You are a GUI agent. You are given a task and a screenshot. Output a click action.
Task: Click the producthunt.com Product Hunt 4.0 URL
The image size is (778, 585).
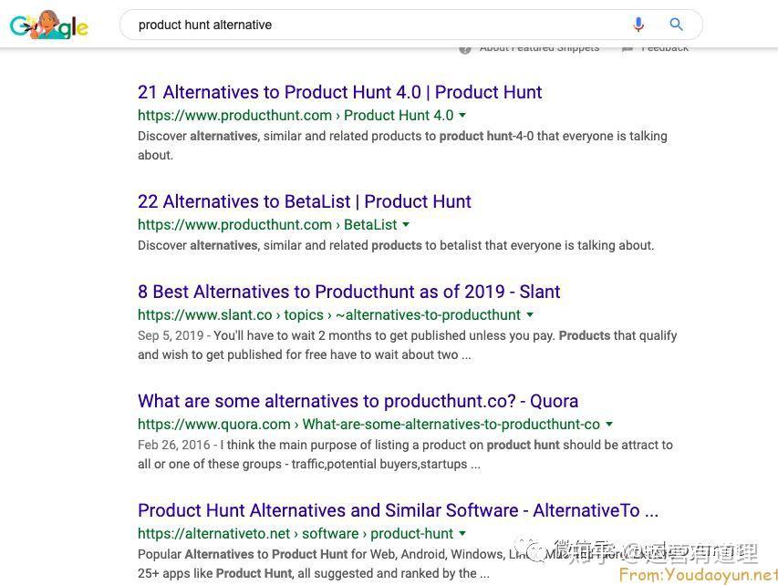(296, 116)
